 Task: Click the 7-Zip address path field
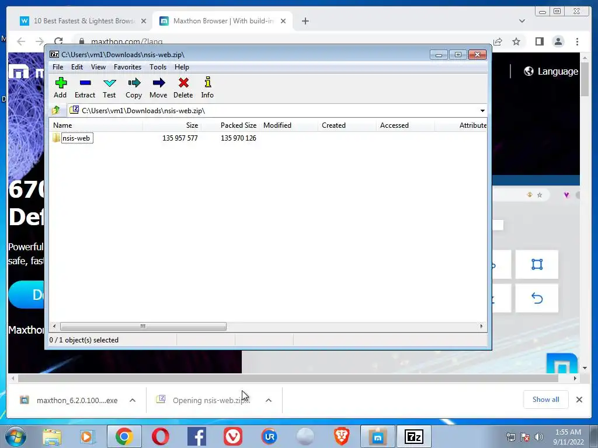click(273, 111)
